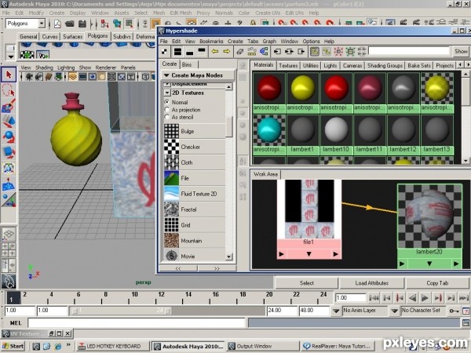Click the play forwards button
Viewport: 471px width, 353px height.
pyautogui.click(x=425, y=298)
